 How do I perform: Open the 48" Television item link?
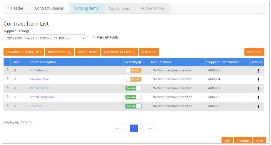click(40, 70)
